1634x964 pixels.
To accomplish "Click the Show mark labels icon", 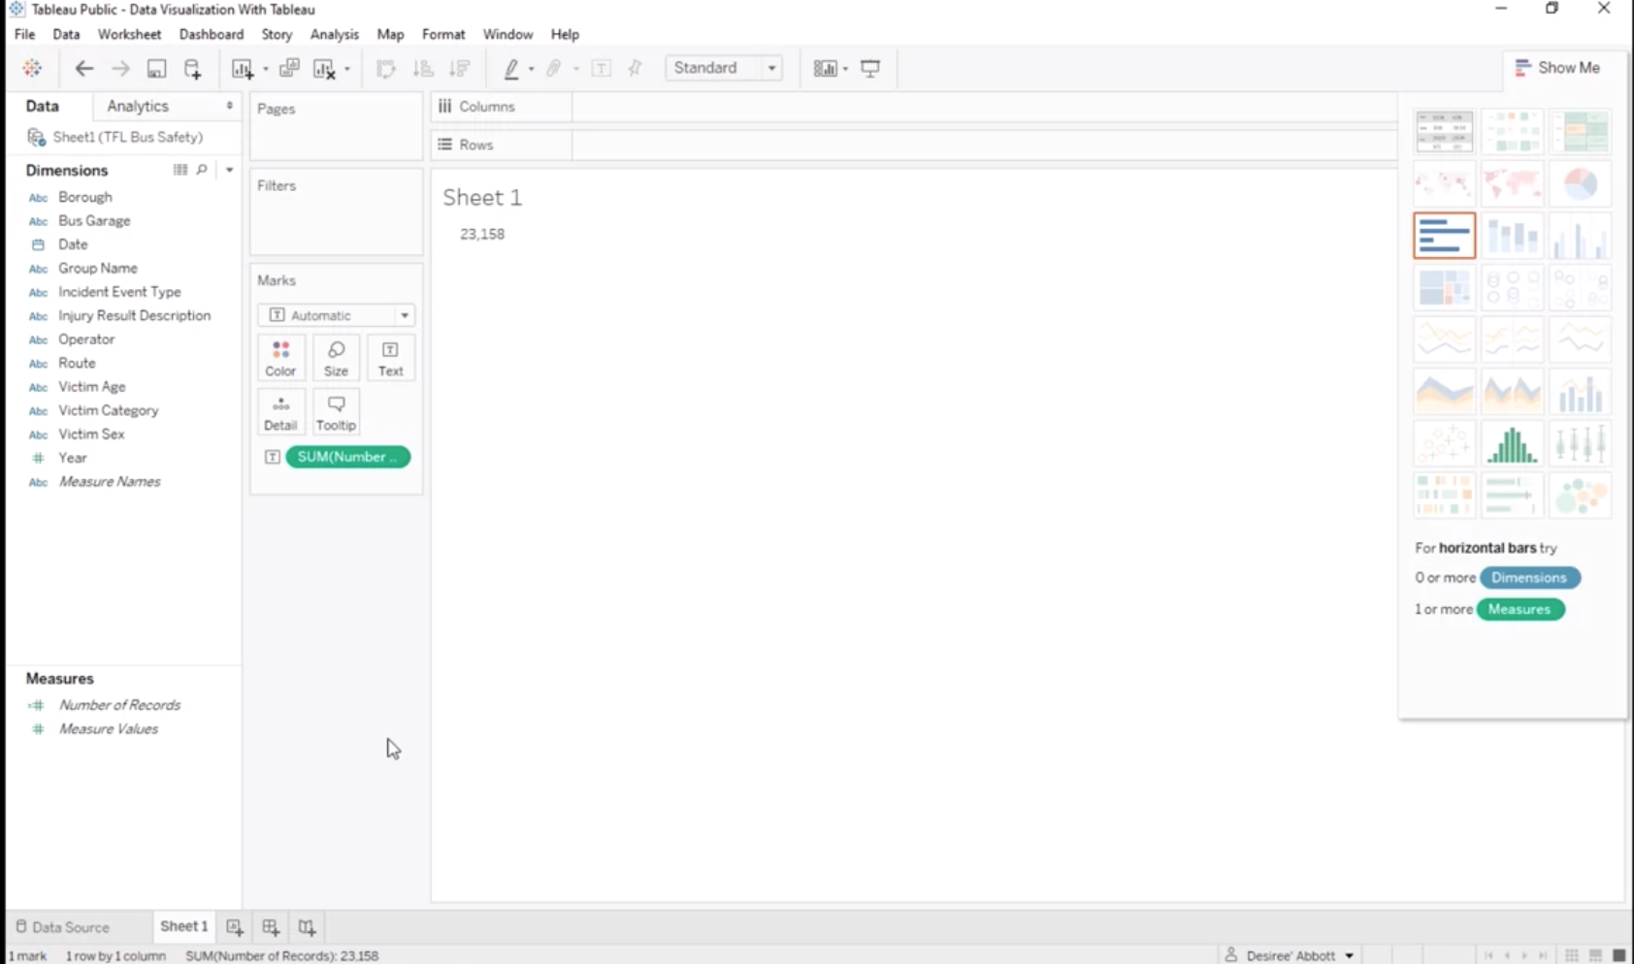I will 601,68.
